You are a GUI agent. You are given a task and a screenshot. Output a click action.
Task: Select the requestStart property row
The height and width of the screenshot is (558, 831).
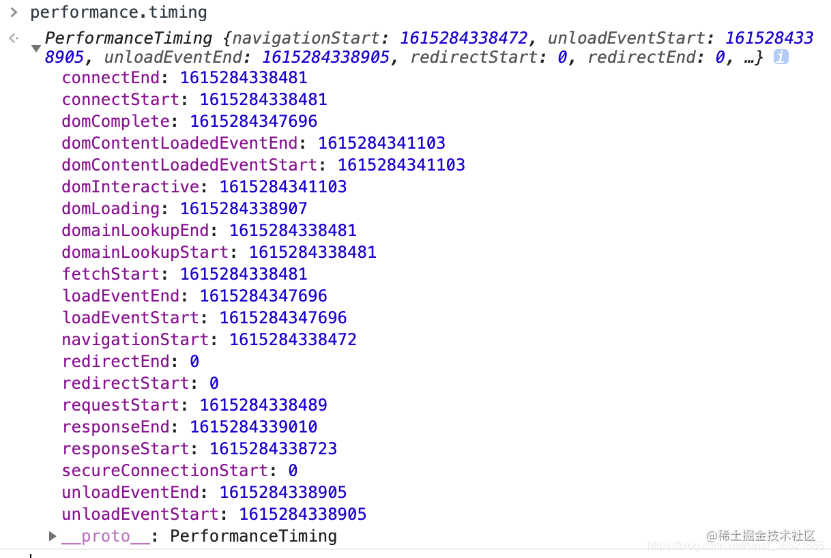[194, 405]
